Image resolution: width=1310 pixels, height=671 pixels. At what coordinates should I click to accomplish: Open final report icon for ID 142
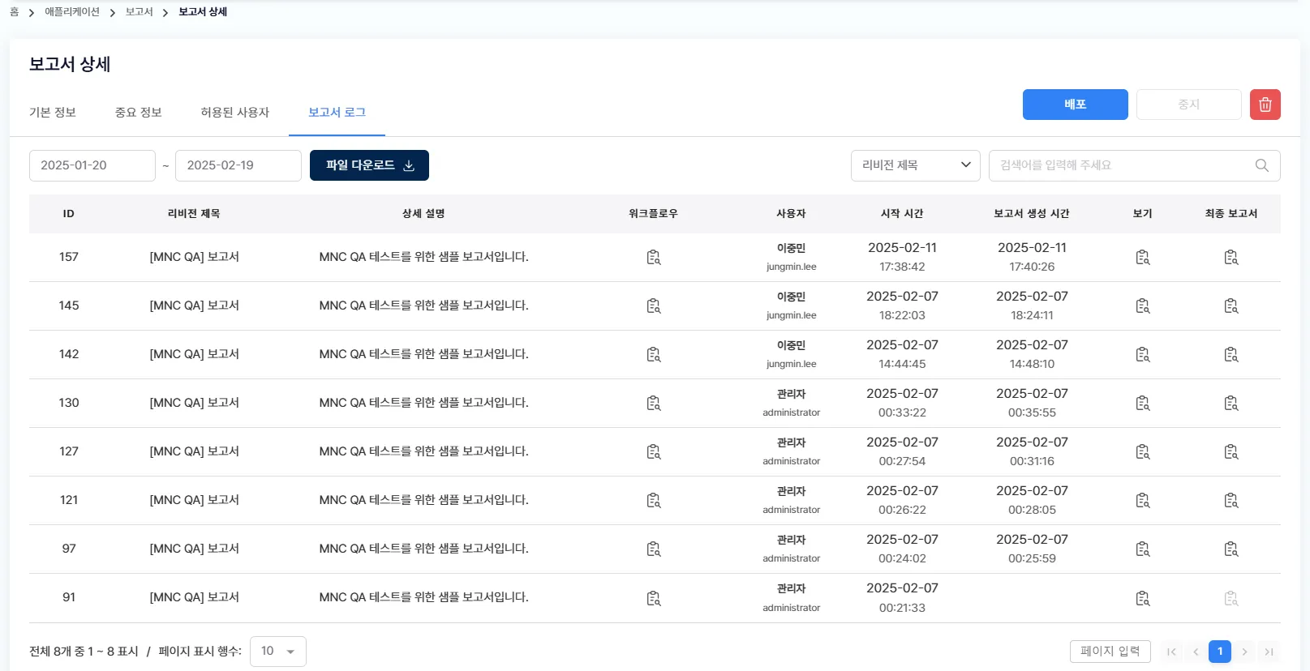1231,355
